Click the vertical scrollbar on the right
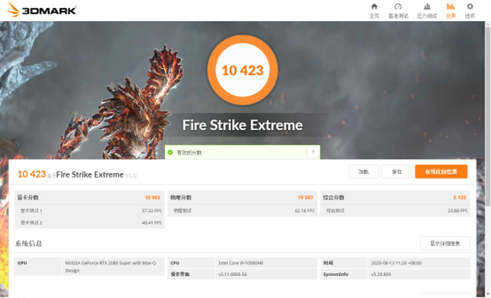This screenshot has width=491, height=298. tap(487, 109)
